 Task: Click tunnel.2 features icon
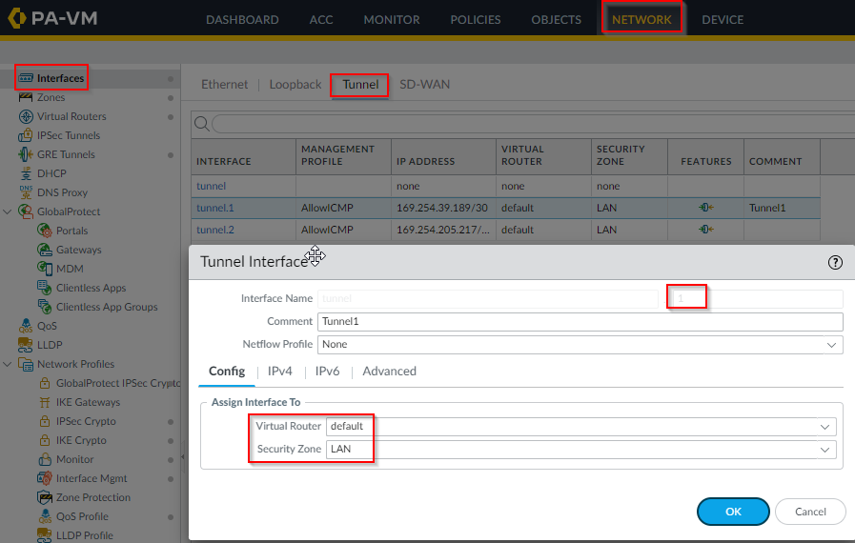[706, 230]
